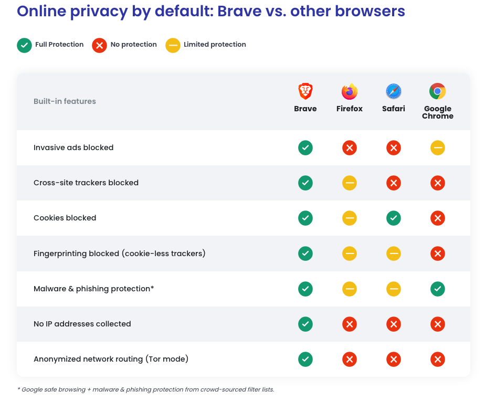Click the page heading about online privacy
The height and width of the screenshot is (401, 485).
[210, 12]
